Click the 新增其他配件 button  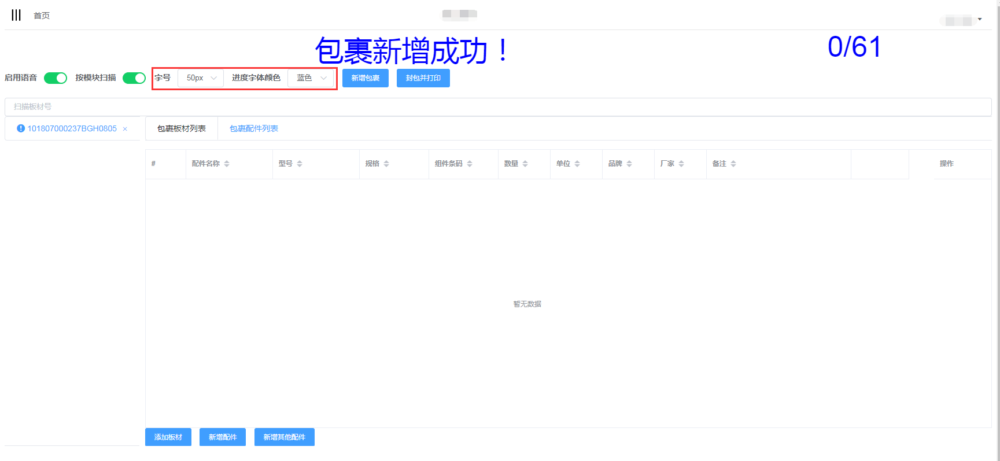coord(284,437)
